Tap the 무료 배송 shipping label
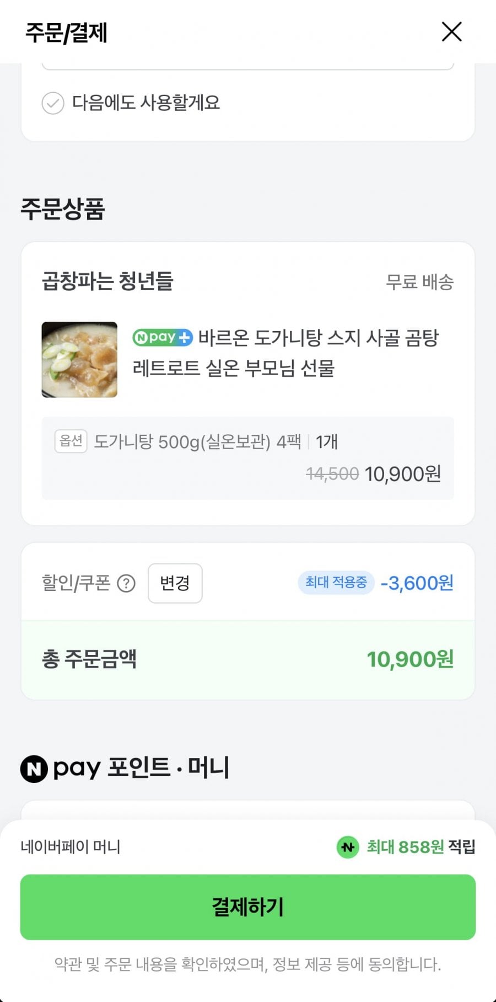This screenshot has width=496, height=1002. [x=419, y=282]
